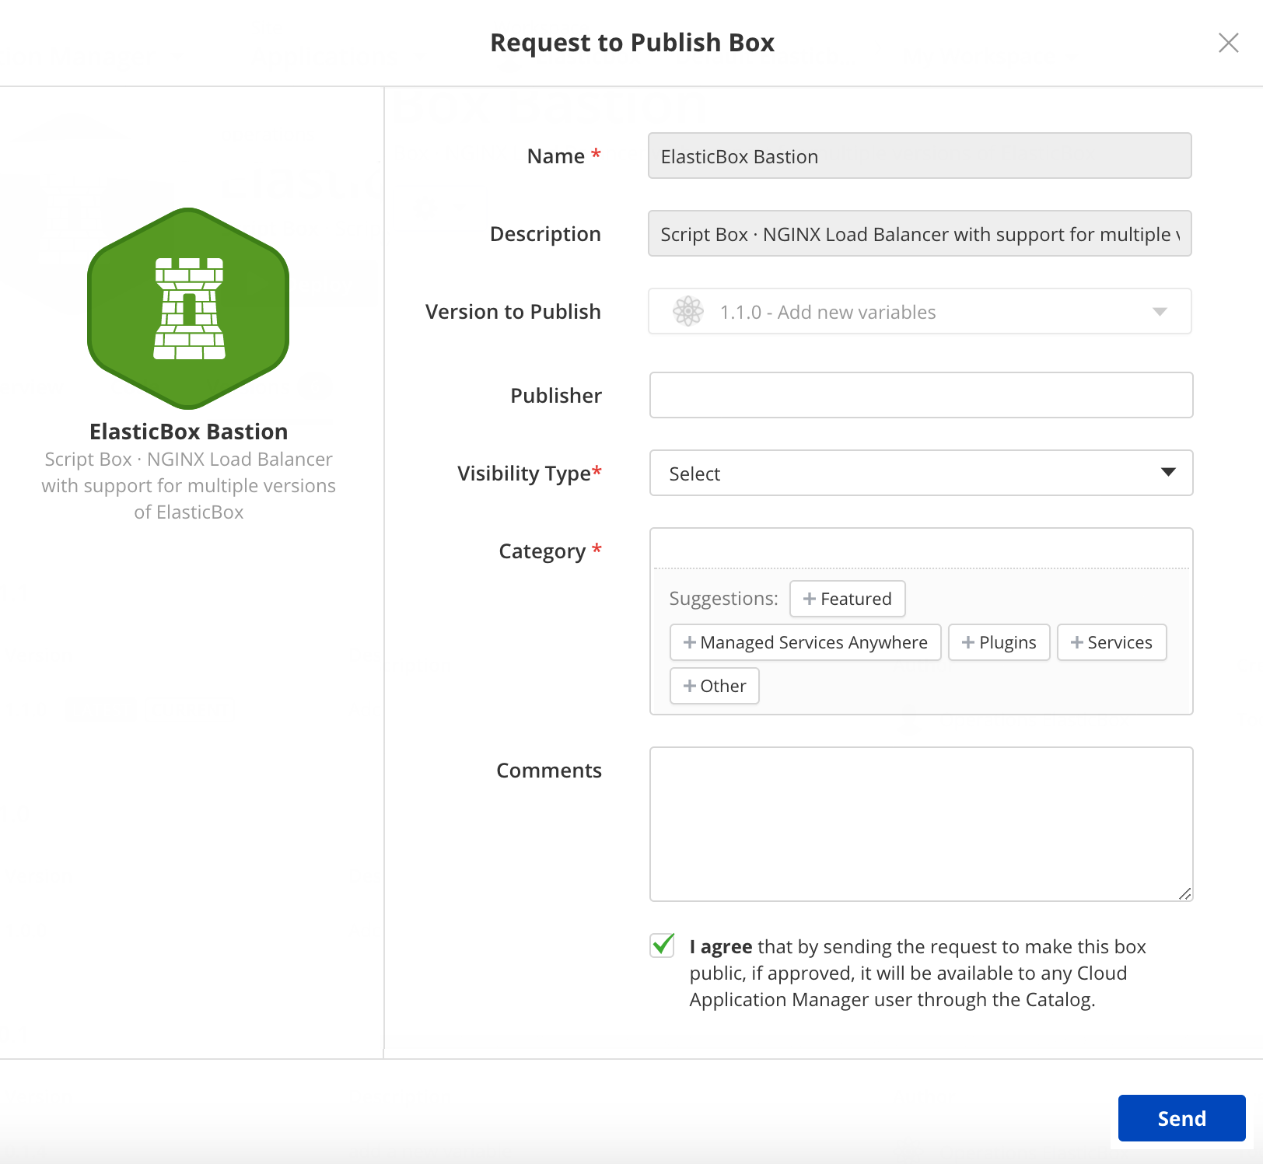Click plus icon on Managed Services Anywhere

coord(690,642)
